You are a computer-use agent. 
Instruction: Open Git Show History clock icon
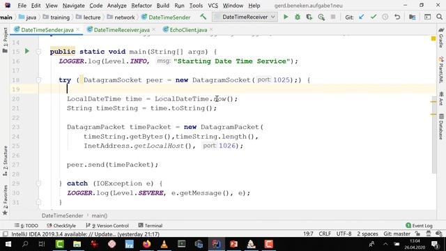[x=385, y=17]
